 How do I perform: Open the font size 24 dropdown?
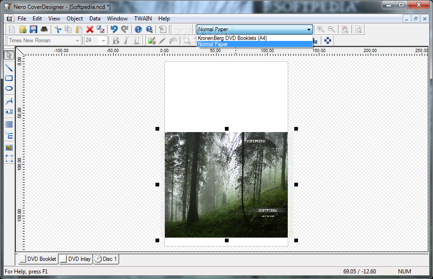[103, 40]
